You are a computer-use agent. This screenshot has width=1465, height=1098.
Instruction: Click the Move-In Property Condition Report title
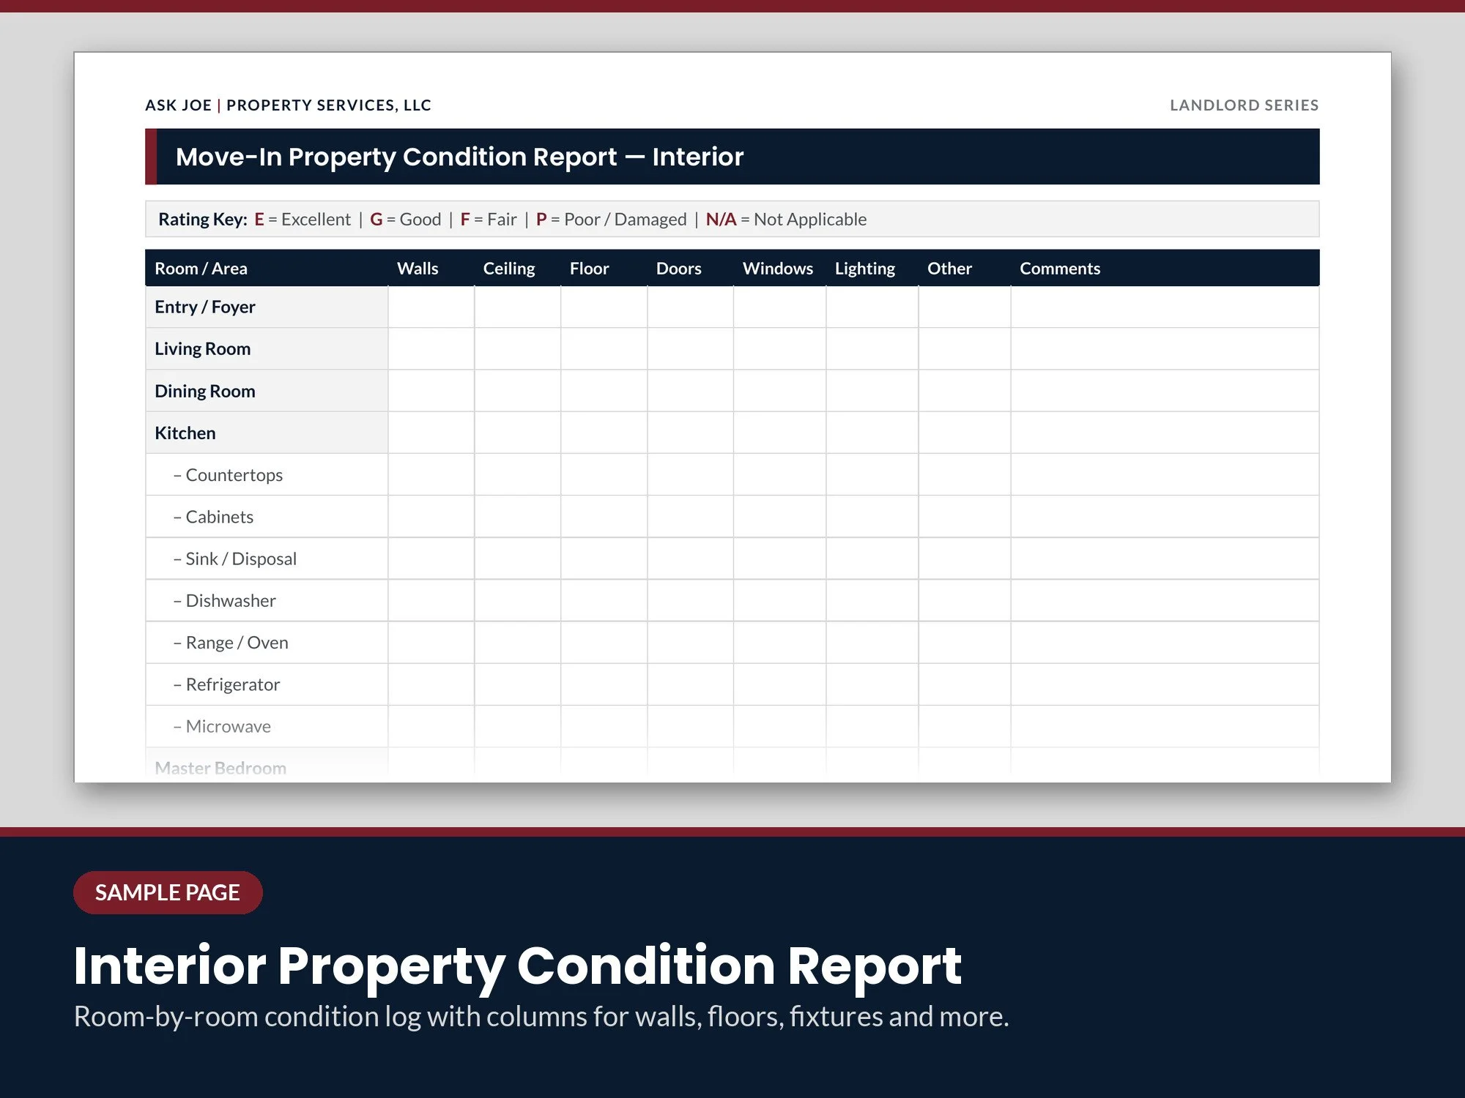tap(459, 157)
